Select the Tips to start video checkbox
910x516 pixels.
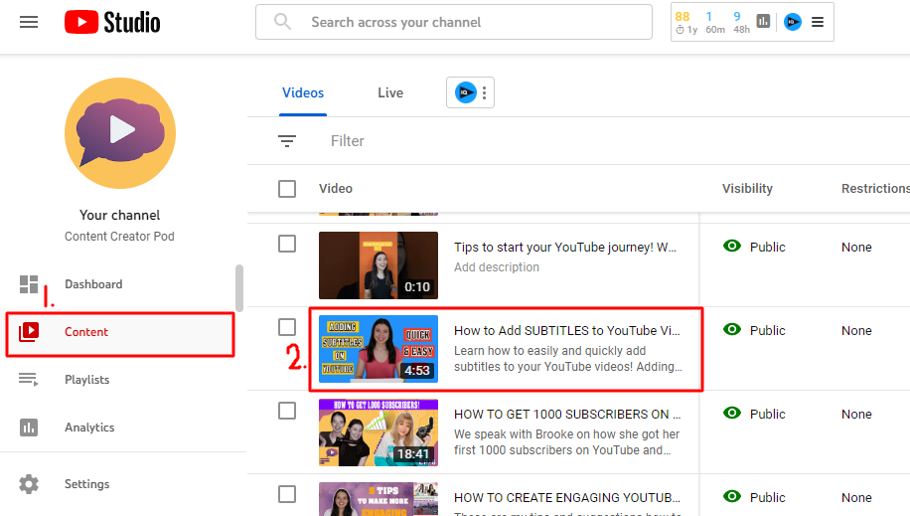tap(287, 244)
